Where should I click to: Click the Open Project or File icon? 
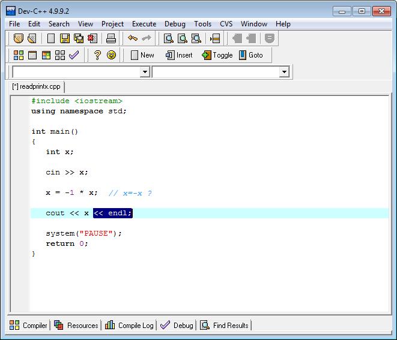click(32, 38)
